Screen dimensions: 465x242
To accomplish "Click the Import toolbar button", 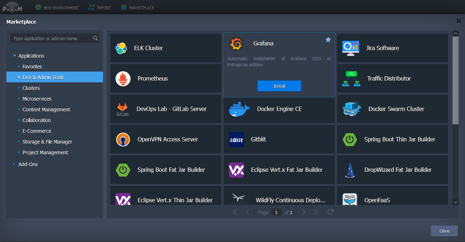I will [99, 8].
